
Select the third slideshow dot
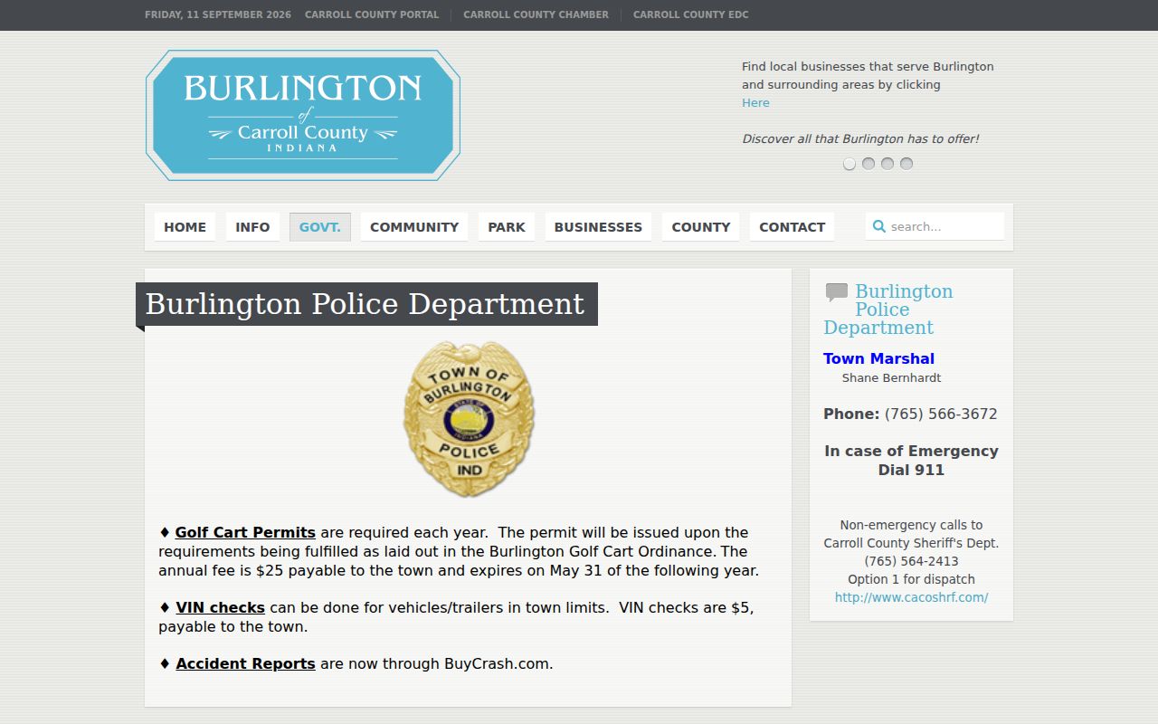[x=887, y=164]
